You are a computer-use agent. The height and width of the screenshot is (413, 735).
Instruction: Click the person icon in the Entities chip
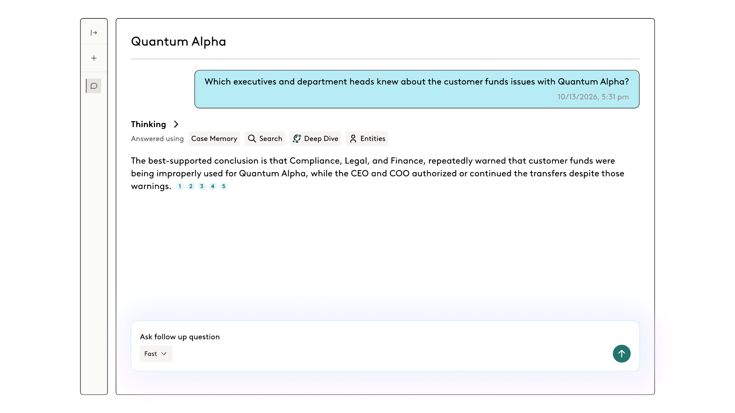click(353, 138)
